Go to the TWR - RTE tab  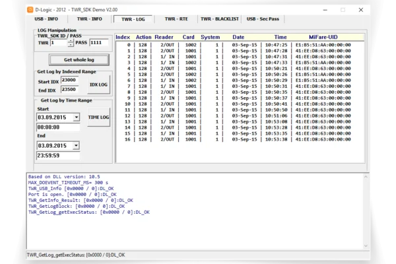click(176, 19)
